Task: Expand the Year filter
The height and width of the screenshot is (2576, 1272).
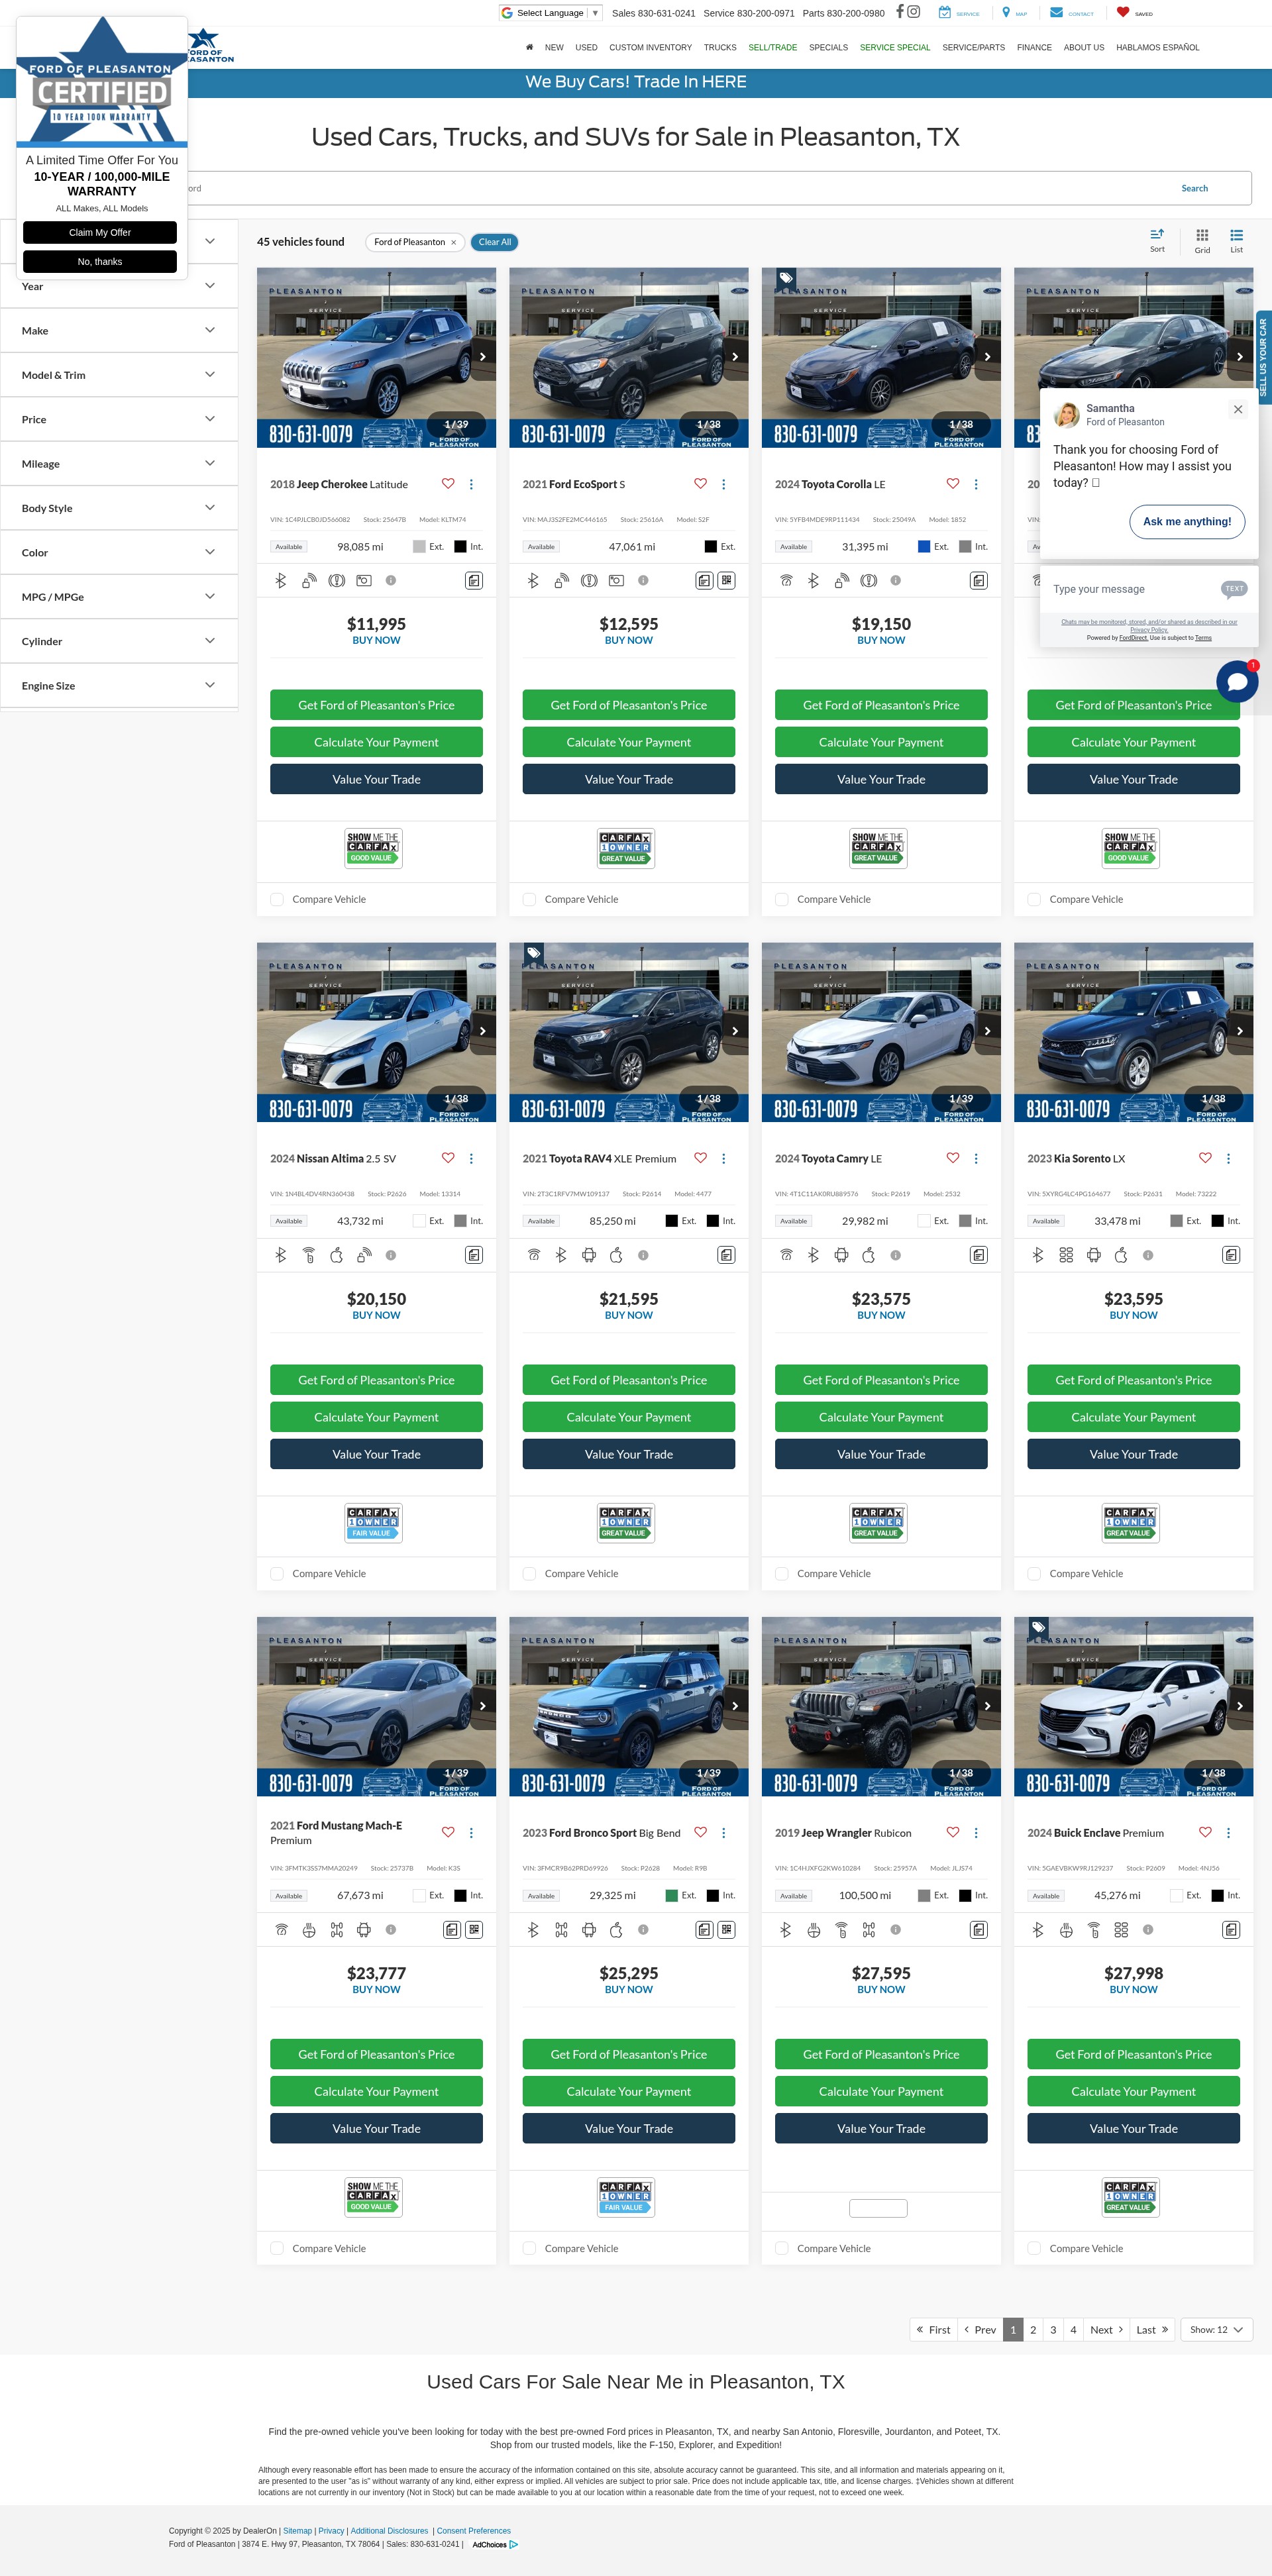Action: (119, 286)
